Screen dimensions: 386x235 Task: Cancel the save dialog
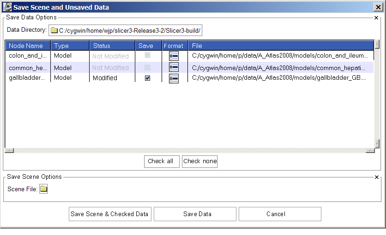click(x=280, y=214)
